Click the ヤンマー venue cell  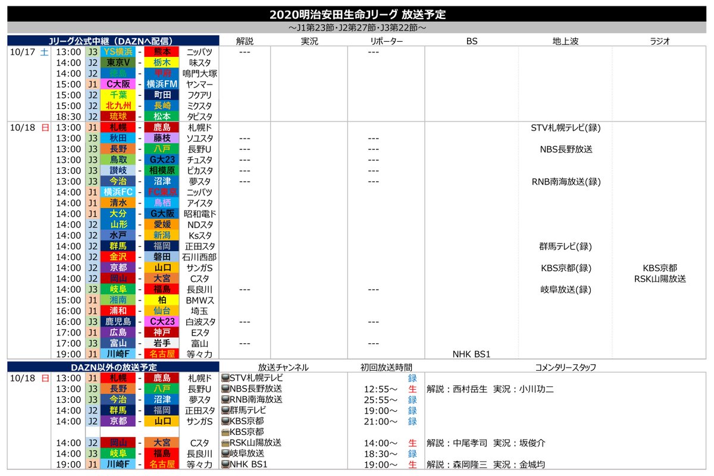tap(200, 84)
